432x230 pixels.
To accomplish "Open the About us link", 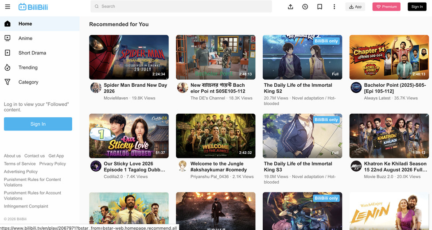I will click(12, 156).
